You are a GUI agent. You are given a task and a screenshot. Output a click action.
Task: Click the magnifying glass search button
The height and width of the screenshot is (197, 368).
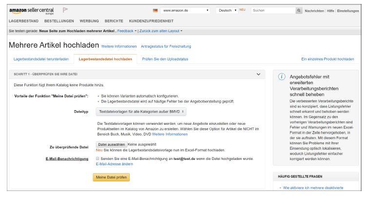click(x=299, y=11)
